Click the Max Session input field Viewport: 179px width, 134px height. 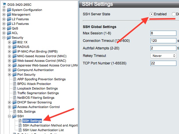coord(163,33)
